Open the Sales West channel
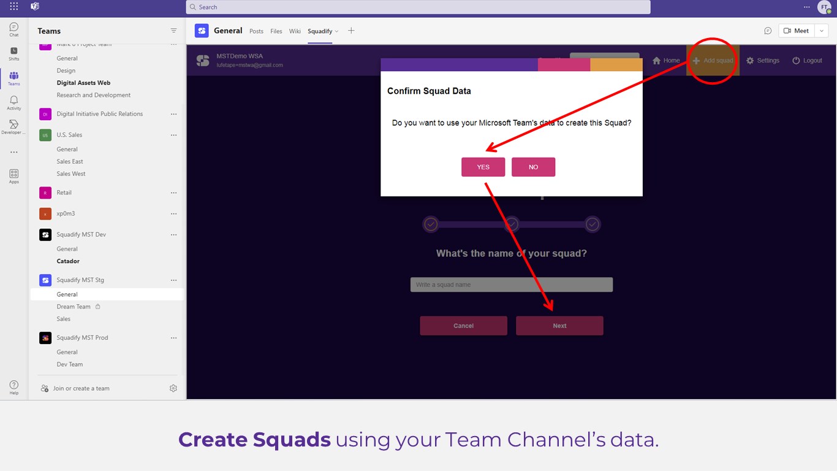837x471 pixels. (x=71, y=174)
